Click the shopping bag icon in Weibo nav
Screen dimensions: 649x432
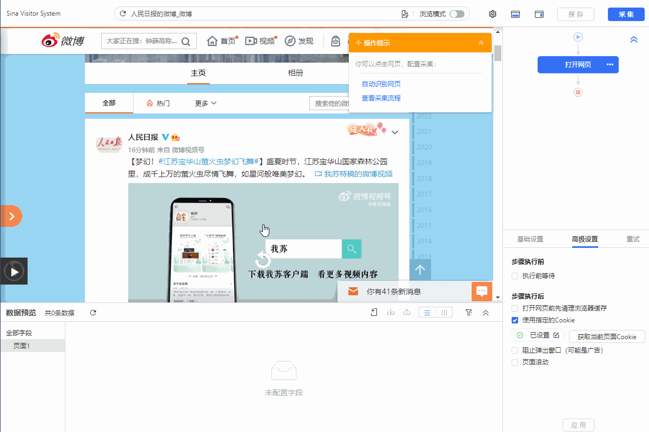(x=335, y=41)
